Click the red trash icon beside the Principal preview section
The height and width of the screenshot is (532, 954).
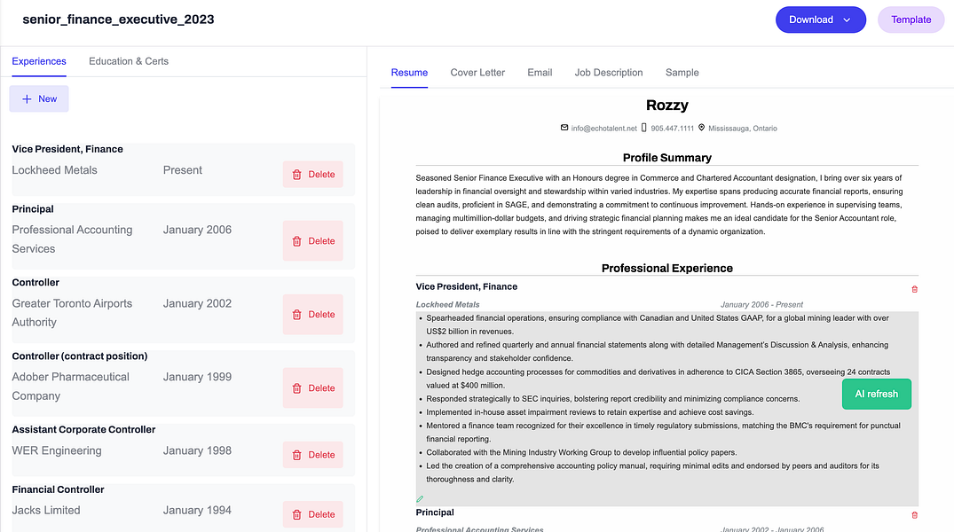tap(914, 514)
